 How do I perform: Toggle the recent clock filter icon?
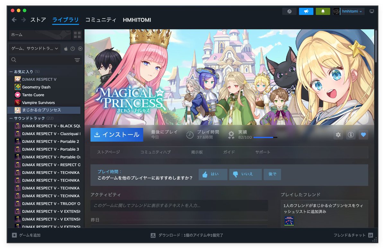pos(73,49)
